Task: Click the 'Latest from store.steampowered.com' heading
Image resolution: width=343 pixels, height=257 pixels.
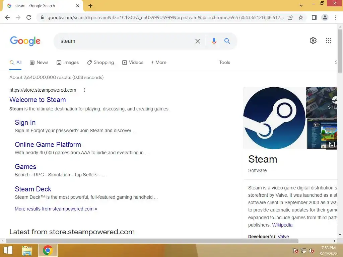Action: pyautogui.click(x=72, y=232)
